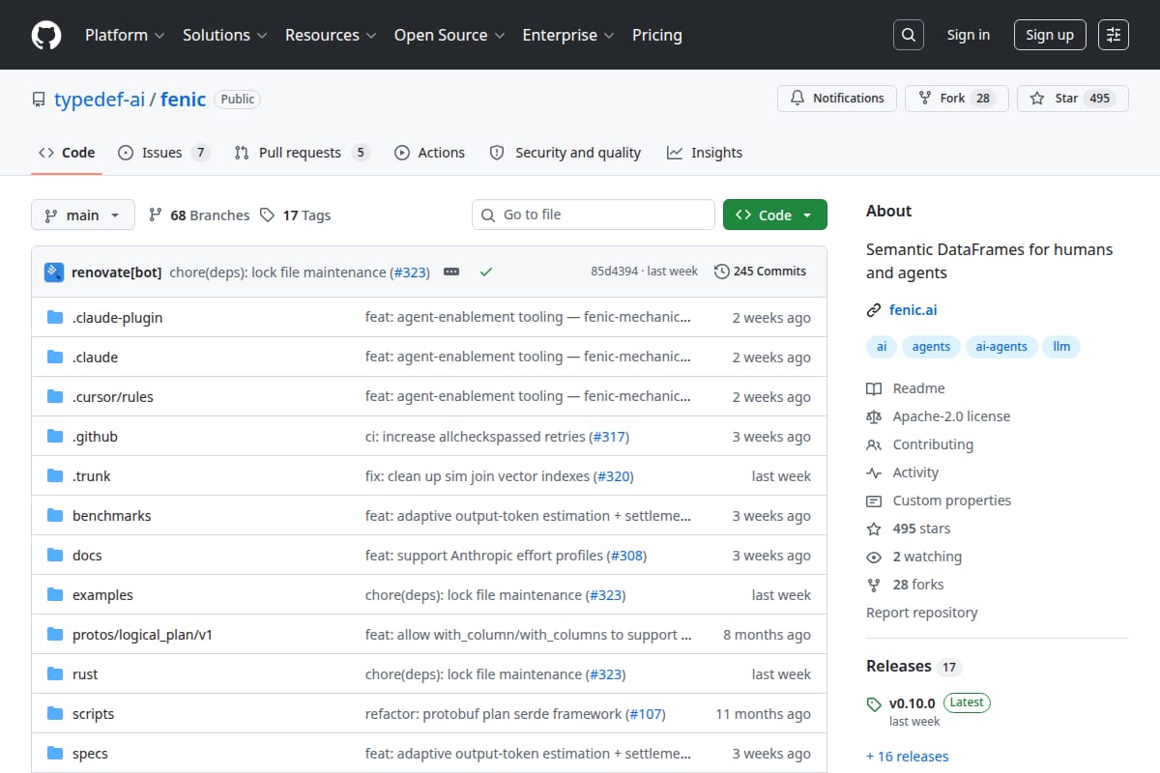1160x773 pixels.
Task: Expand the Platform menu
Action: tap(126, 35)
